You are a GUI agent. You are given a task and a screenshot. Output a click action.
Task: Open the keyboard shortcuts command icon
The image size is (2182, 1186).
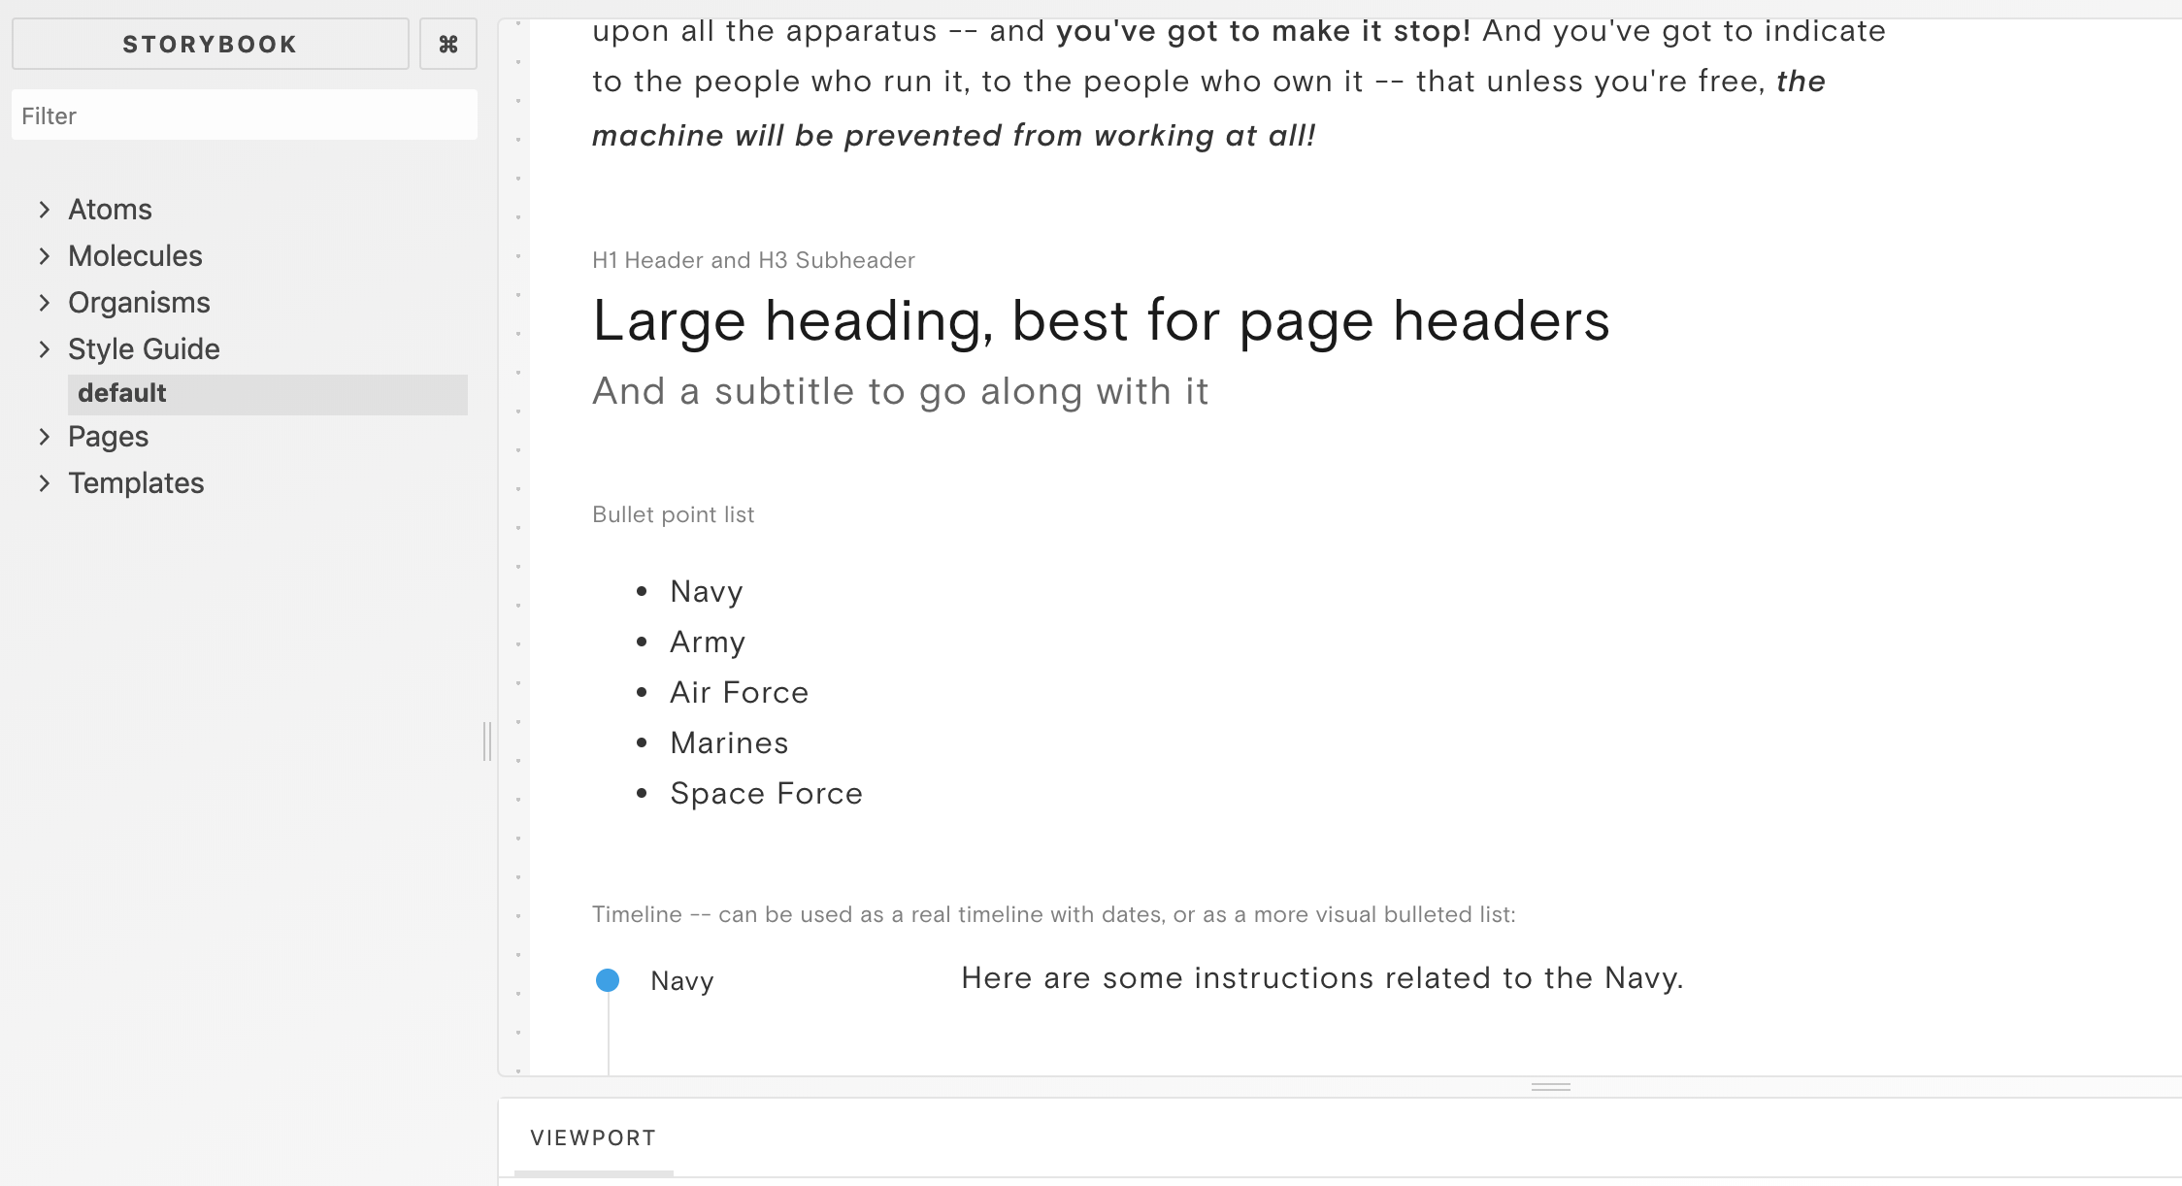447,44
